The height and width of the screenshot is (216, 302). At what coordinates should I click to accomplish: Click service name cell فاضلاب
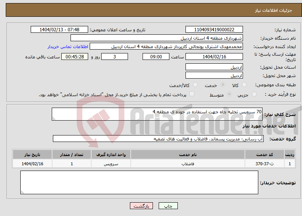(188, 164)
